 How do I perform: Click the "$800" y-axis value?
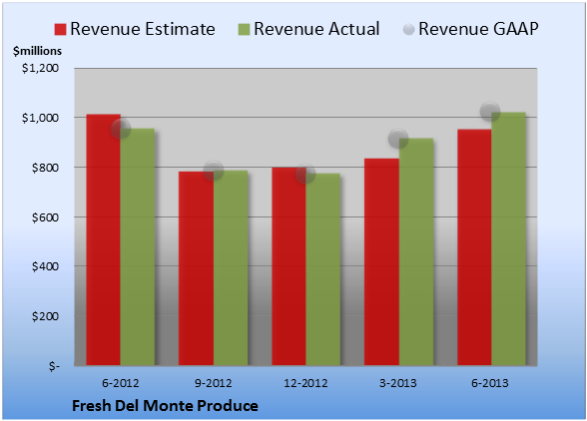[45, 168]
